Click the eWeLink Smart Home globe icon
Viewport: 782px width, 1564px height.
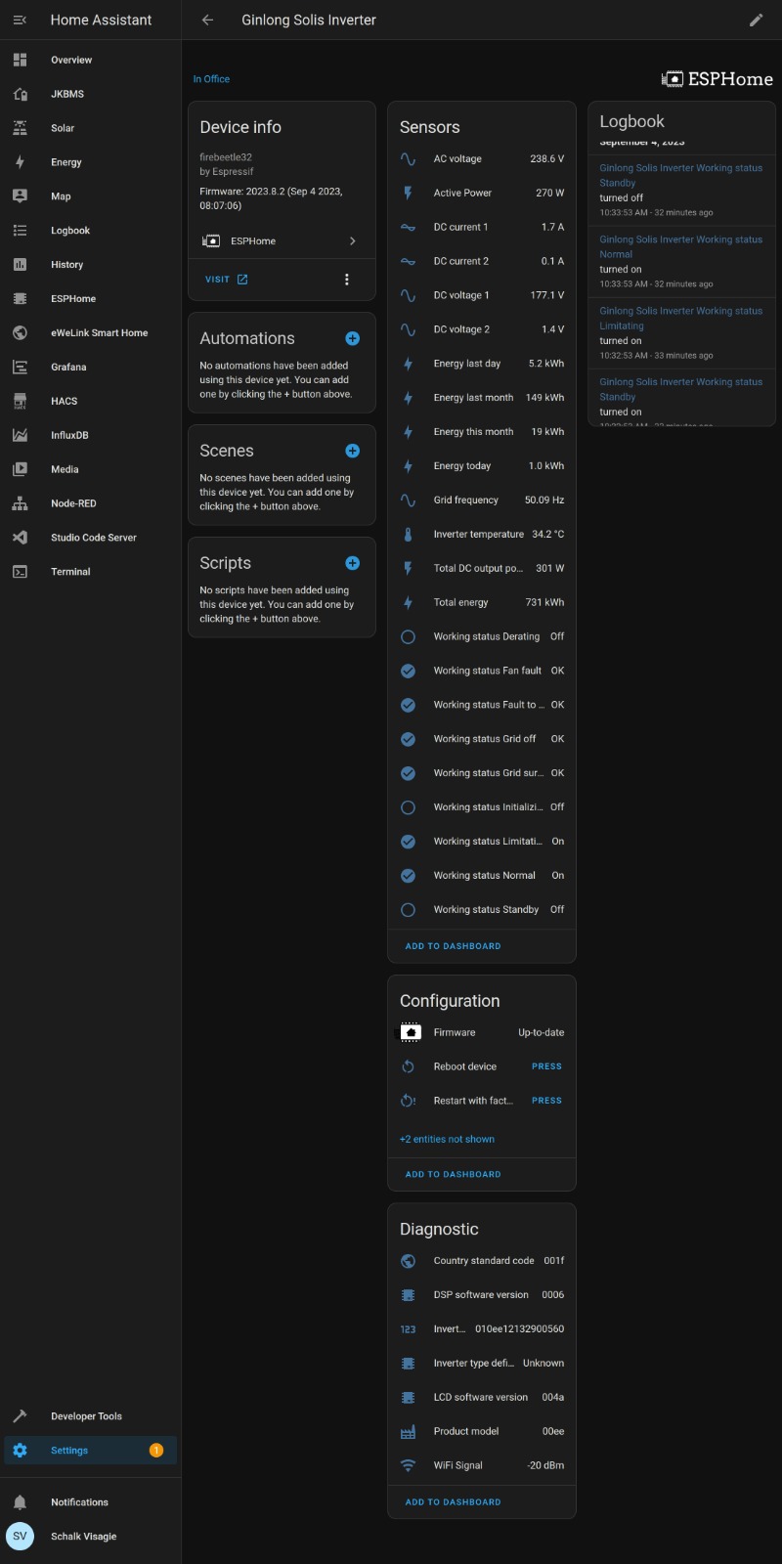coord(20,332)
